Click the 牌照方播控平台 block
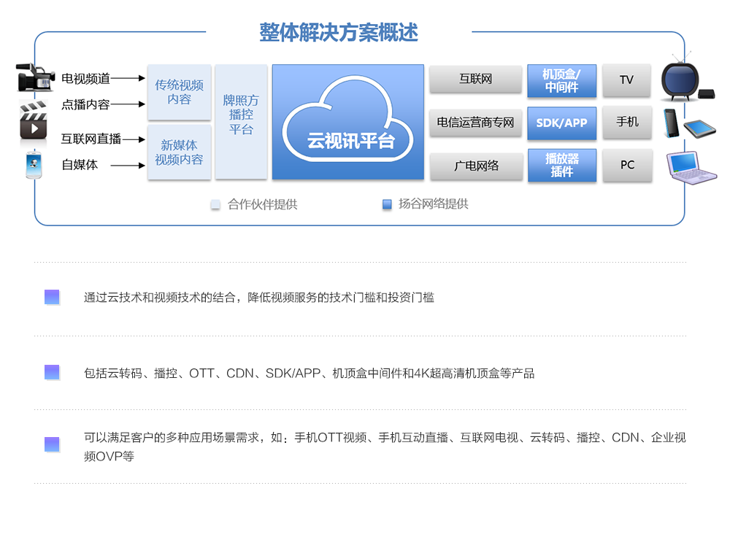The image size is (730, 537). coord(241,122)
